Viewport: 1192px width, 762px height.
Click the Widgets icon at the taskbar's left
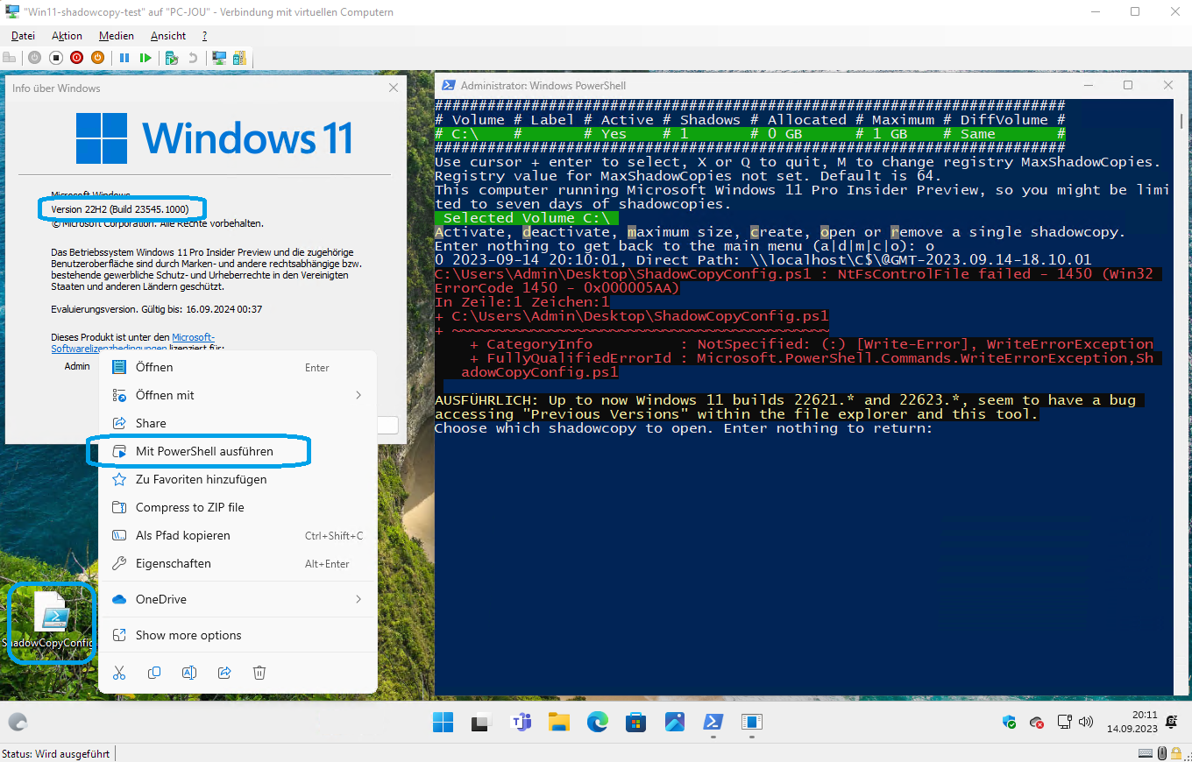pyautogui.click(x=18, y=723)
